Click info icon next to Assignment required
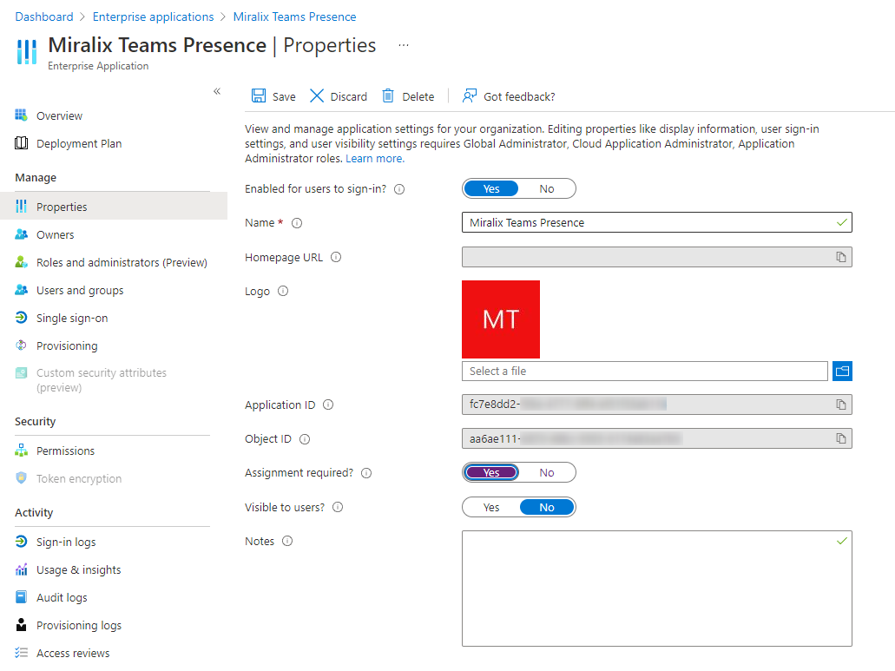The image size is (895, 671). coord(366,473)
